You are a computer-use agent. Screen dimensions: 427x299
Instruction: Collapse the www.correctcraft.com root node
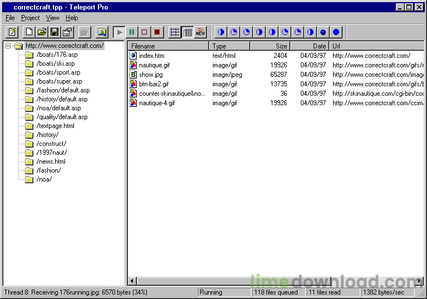[x=8, y=46]
